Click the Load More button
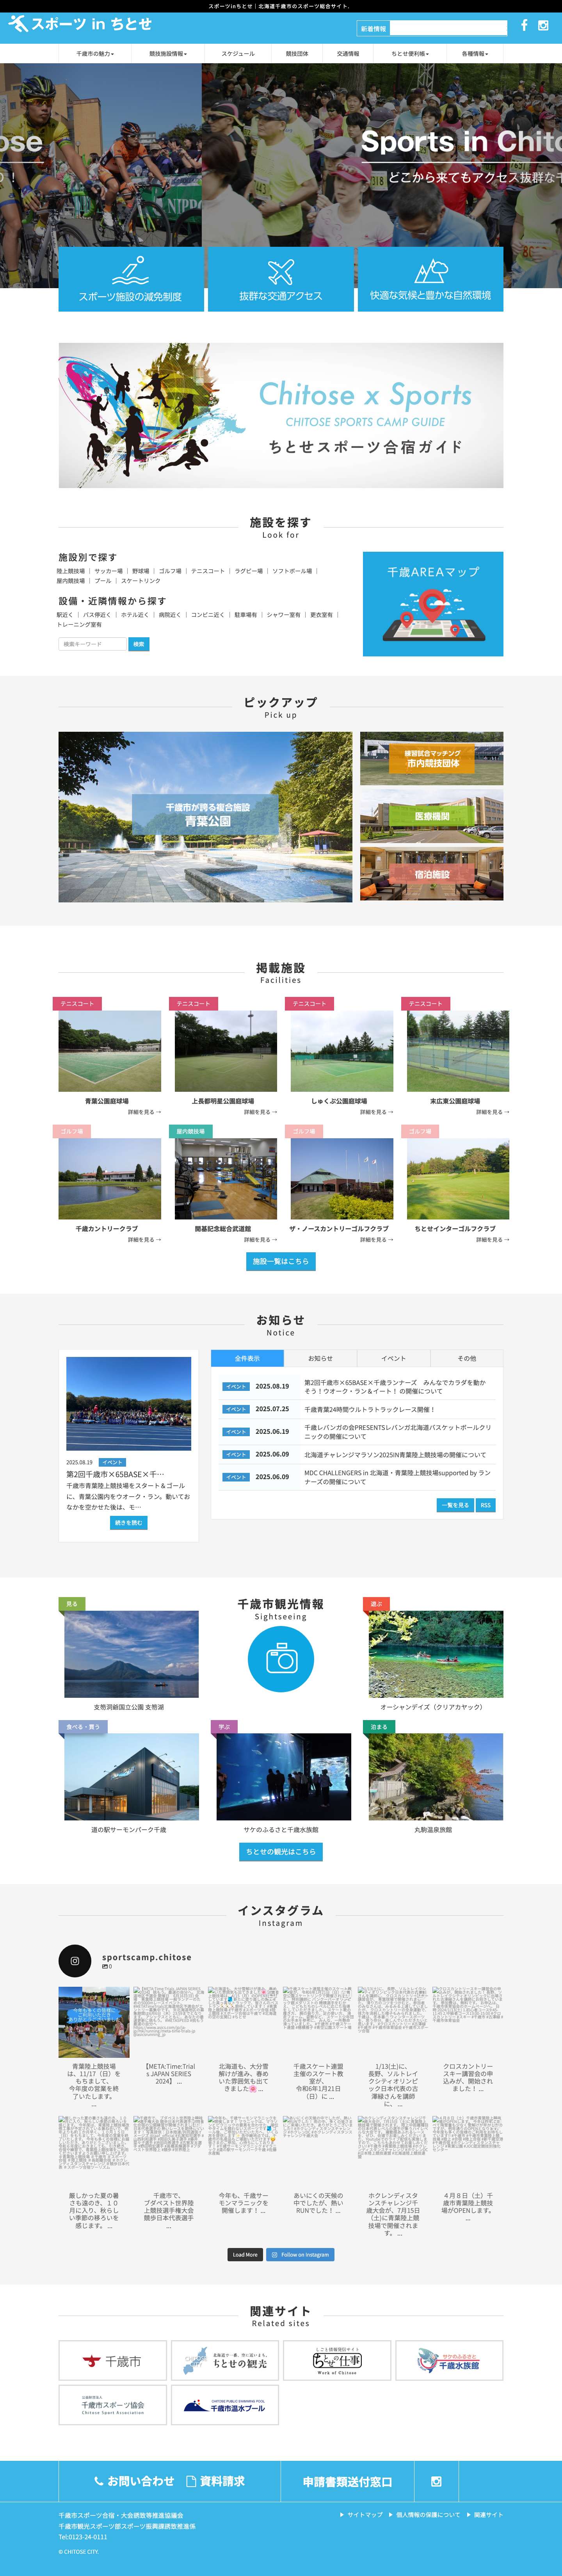The width and height of the screenshot is (562, 2576). (245, 2255)
